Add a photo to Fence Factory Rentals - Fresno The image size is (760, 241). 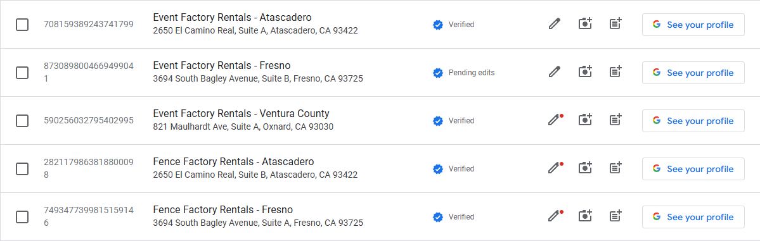pyautogui.click(x=586, y=216)
